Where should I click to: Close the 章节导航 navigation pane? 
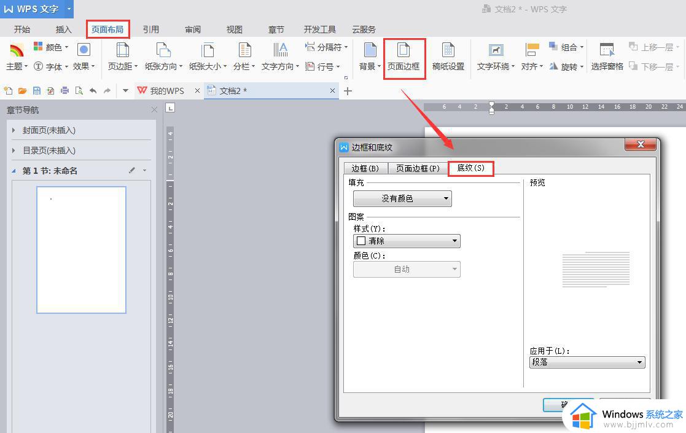[x=154, y=110]
